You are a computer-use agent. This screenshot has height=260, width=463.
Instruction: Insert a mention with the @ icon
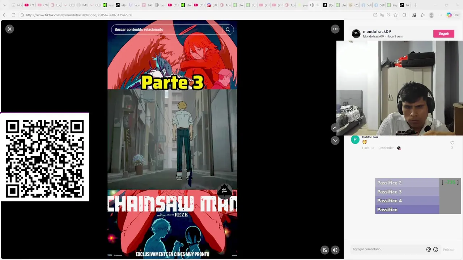tap(429, 249)
